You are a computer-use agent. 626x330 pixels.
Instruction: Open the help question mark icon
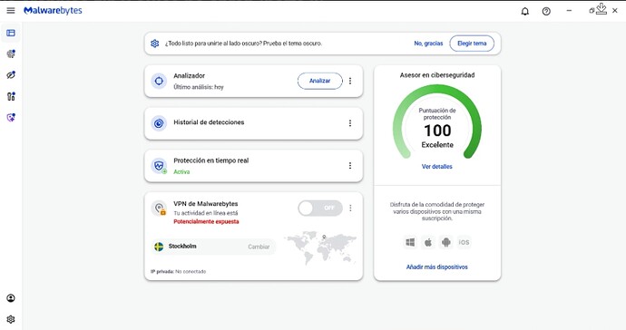coord(546,11)
